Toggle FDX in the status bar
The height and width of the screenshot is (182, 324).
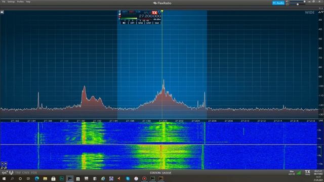point(34,173)
